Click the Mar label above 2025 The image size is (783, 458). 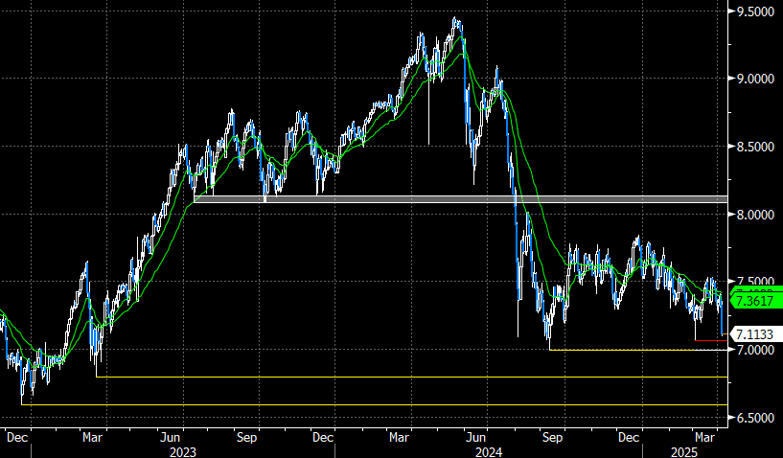pos(706,437)
